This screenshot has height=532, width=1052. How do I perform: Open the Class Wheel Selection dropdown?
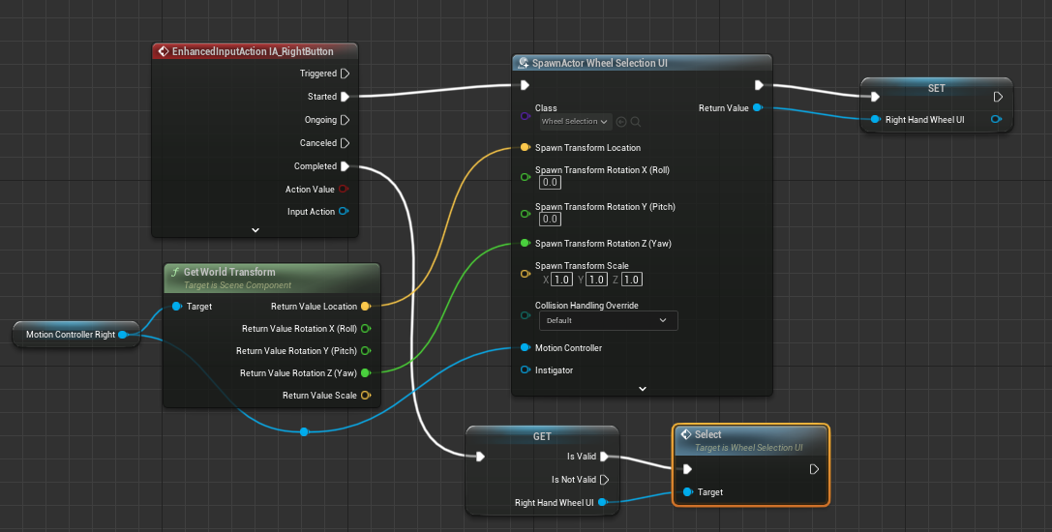click(x=576, y=122)
